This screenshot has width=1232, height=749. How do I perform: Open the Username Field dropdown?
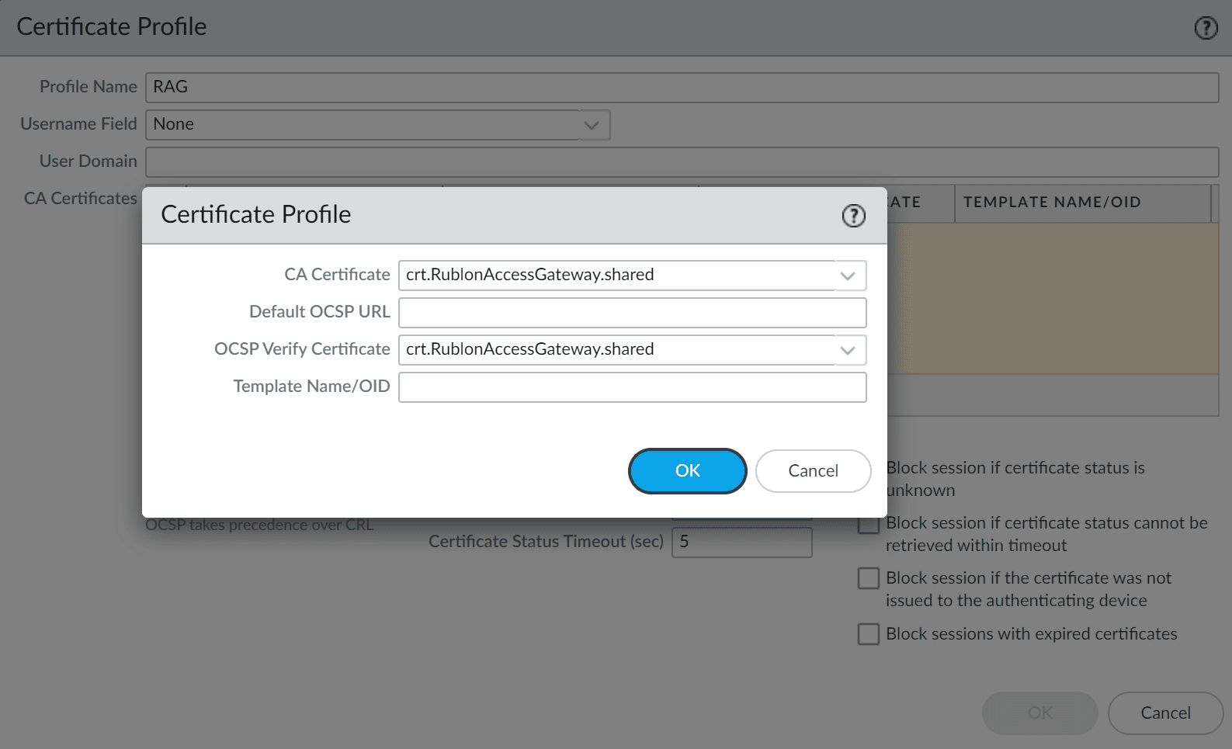[x=591, y=125]
